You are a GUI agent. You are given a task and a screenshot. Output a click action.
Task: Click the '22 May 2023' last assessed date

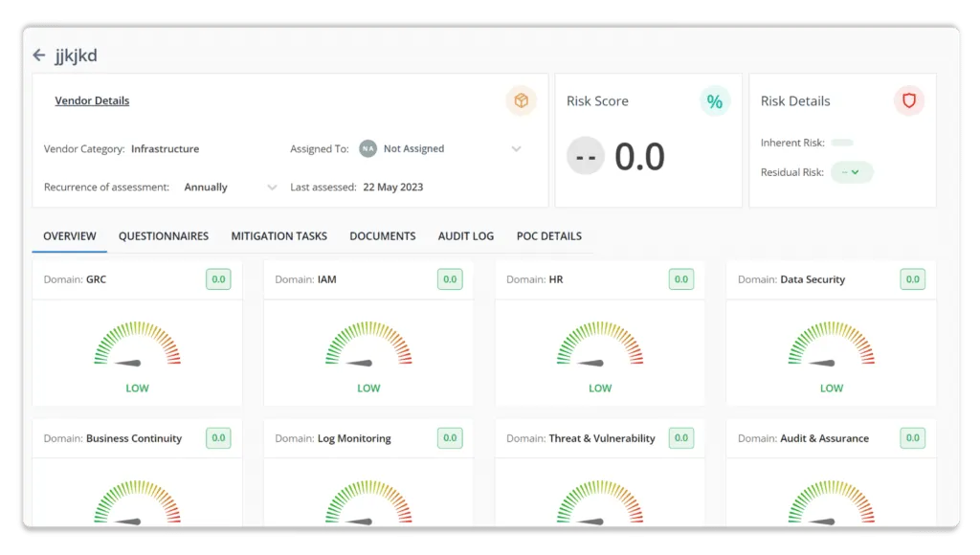point(393,187)
